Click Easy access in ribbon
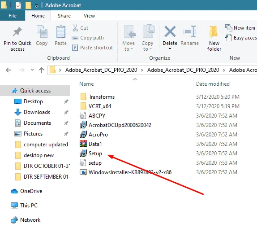 (241, 38)
